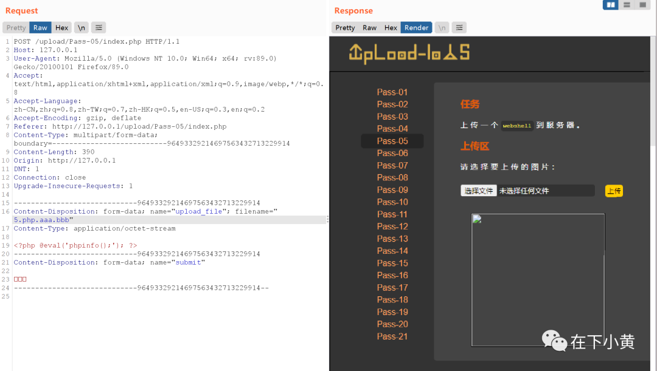657x371 pixels.
Task: Navigate to Pass-13
Action: (392, 239)
